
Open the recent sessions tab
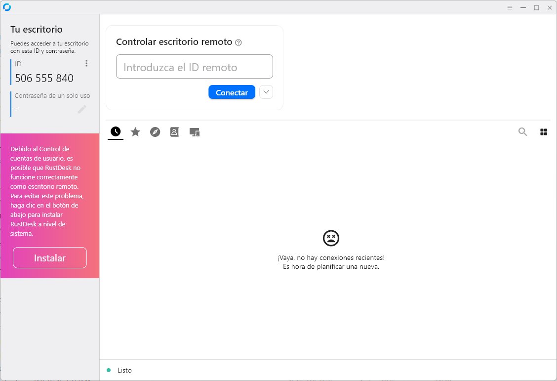(116, 132)
